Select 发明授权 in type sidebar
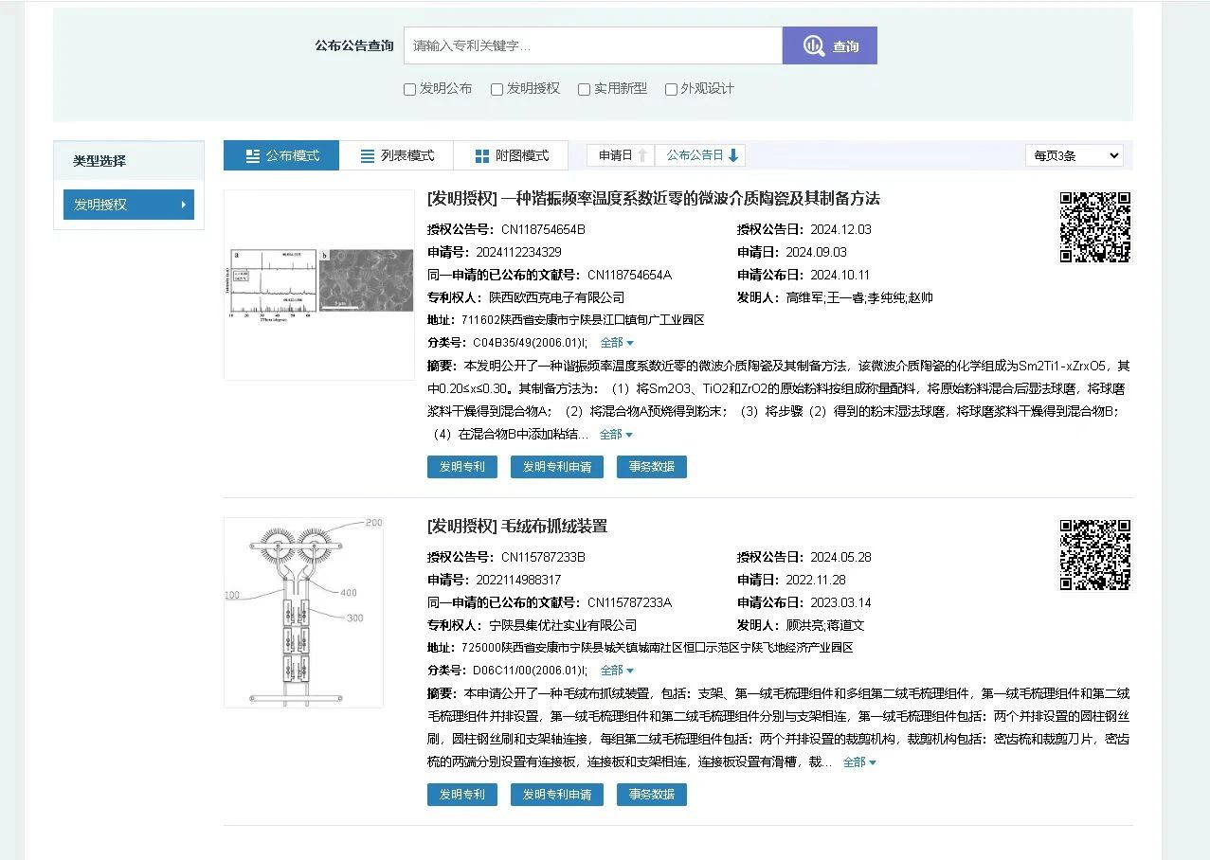This screenshot has height=860, width=1210. (x=128, y=205)
